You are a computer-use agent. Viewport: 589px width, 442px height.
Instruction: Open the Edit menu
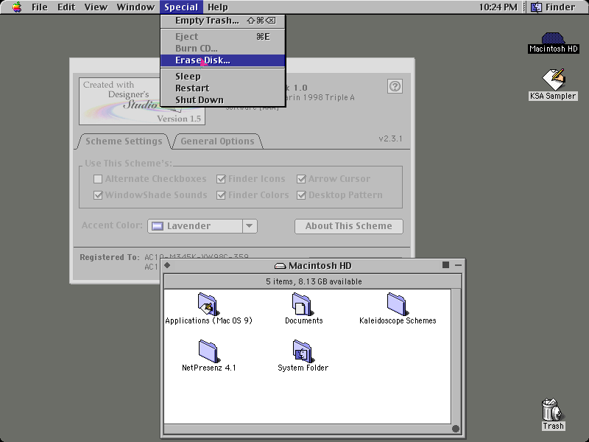pyautogui.click(x=66, y=7)
